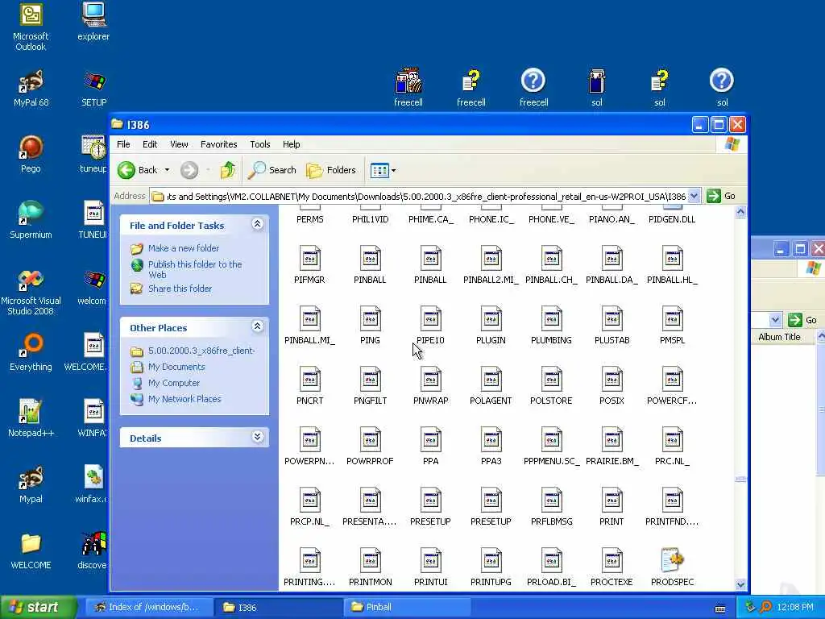Select the PIFMGR file icon

click(309, 259)
